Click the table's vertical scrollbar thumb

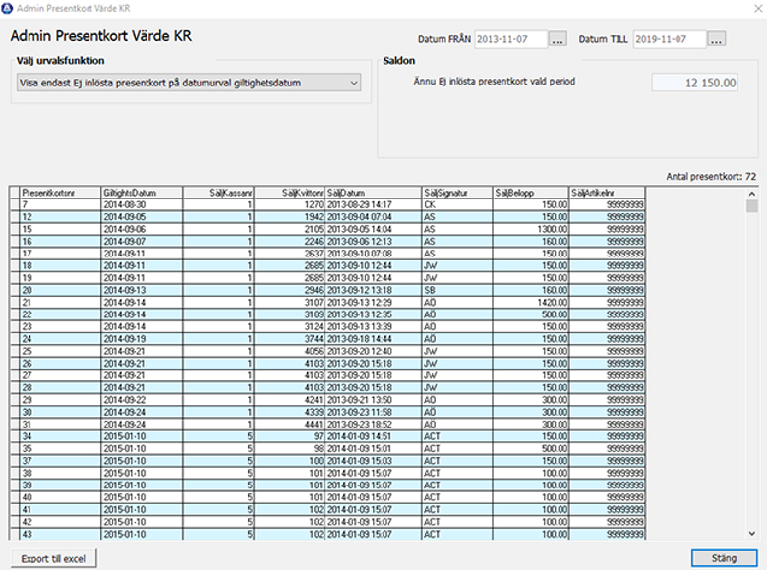click(752, 206)
